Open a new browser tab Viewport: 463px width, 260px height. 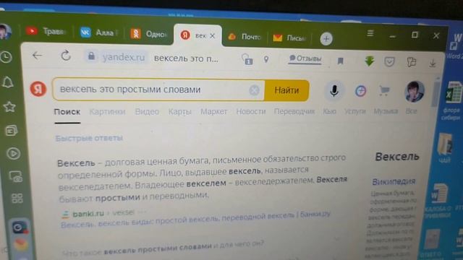tap(326, 38)
